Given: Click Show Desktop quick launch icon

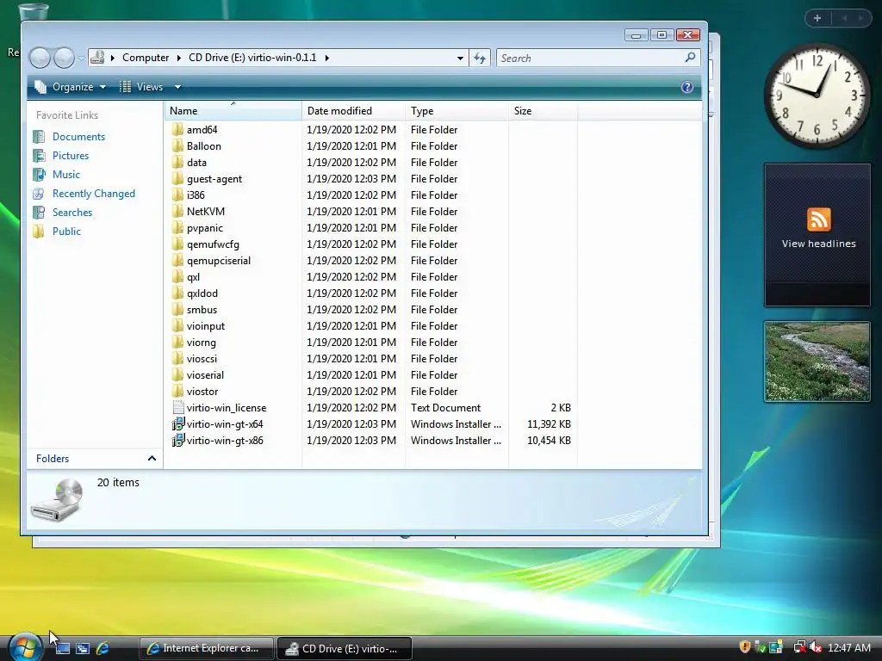Looking at the screenshot, I should (x=62, y=648).
